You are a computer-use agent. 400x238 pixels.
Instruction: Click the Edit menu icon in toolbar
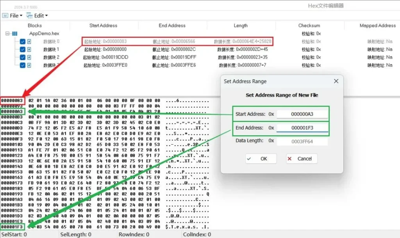pos(29,16)
